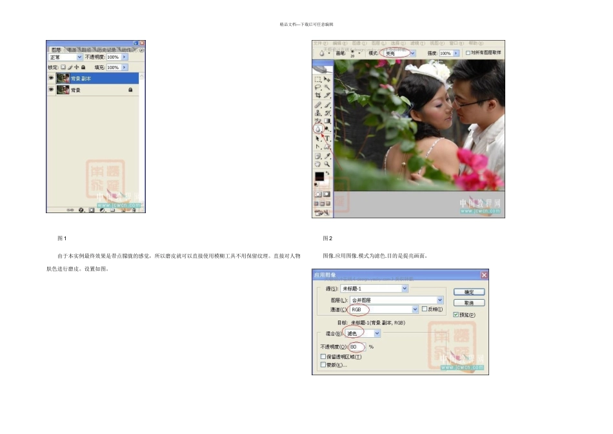
Task: Select the Eyedropper tool
Action: [327, 156]
